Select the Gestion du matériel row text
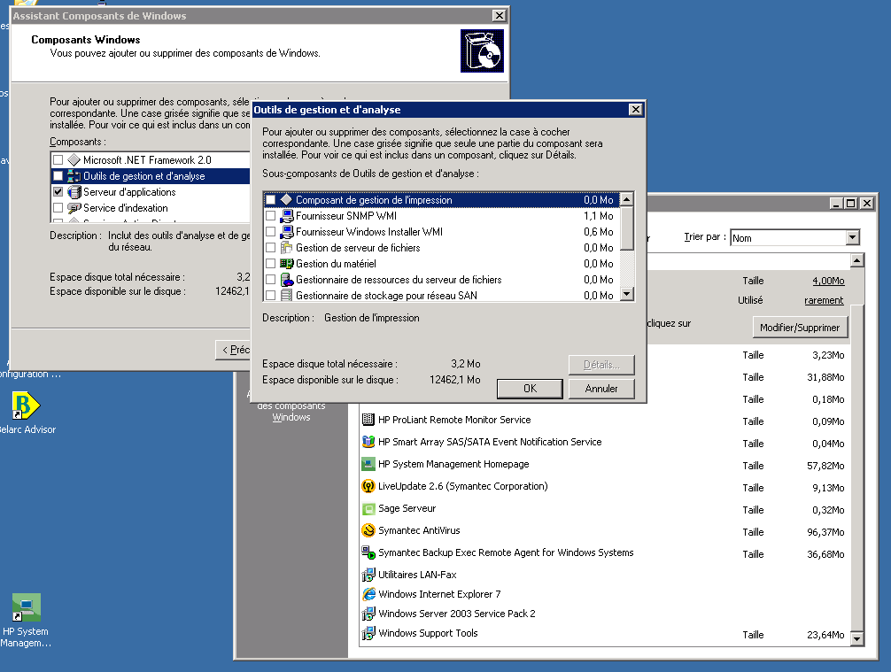This screenshot has height=672, width=891. tap(336, 264)
